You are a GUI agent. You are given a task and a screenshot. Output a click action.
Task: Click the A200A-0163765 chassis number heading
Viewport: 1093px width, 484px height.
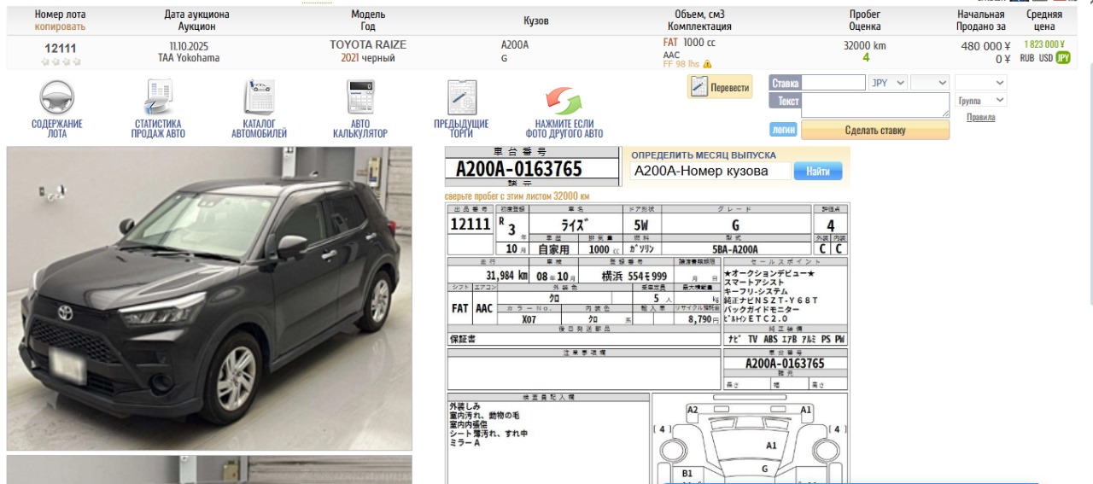coord(519,168)
